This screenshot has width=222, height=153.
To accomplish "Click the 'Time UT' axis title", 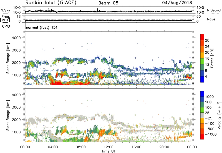I will [x=109, y=151].
